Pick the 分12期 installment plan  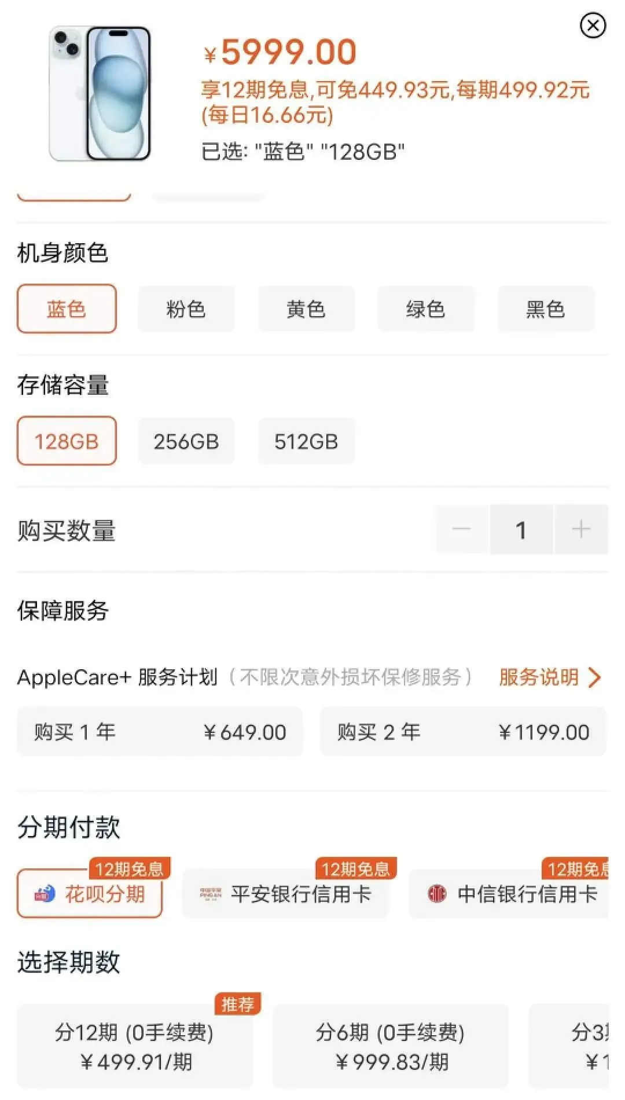135,1047
